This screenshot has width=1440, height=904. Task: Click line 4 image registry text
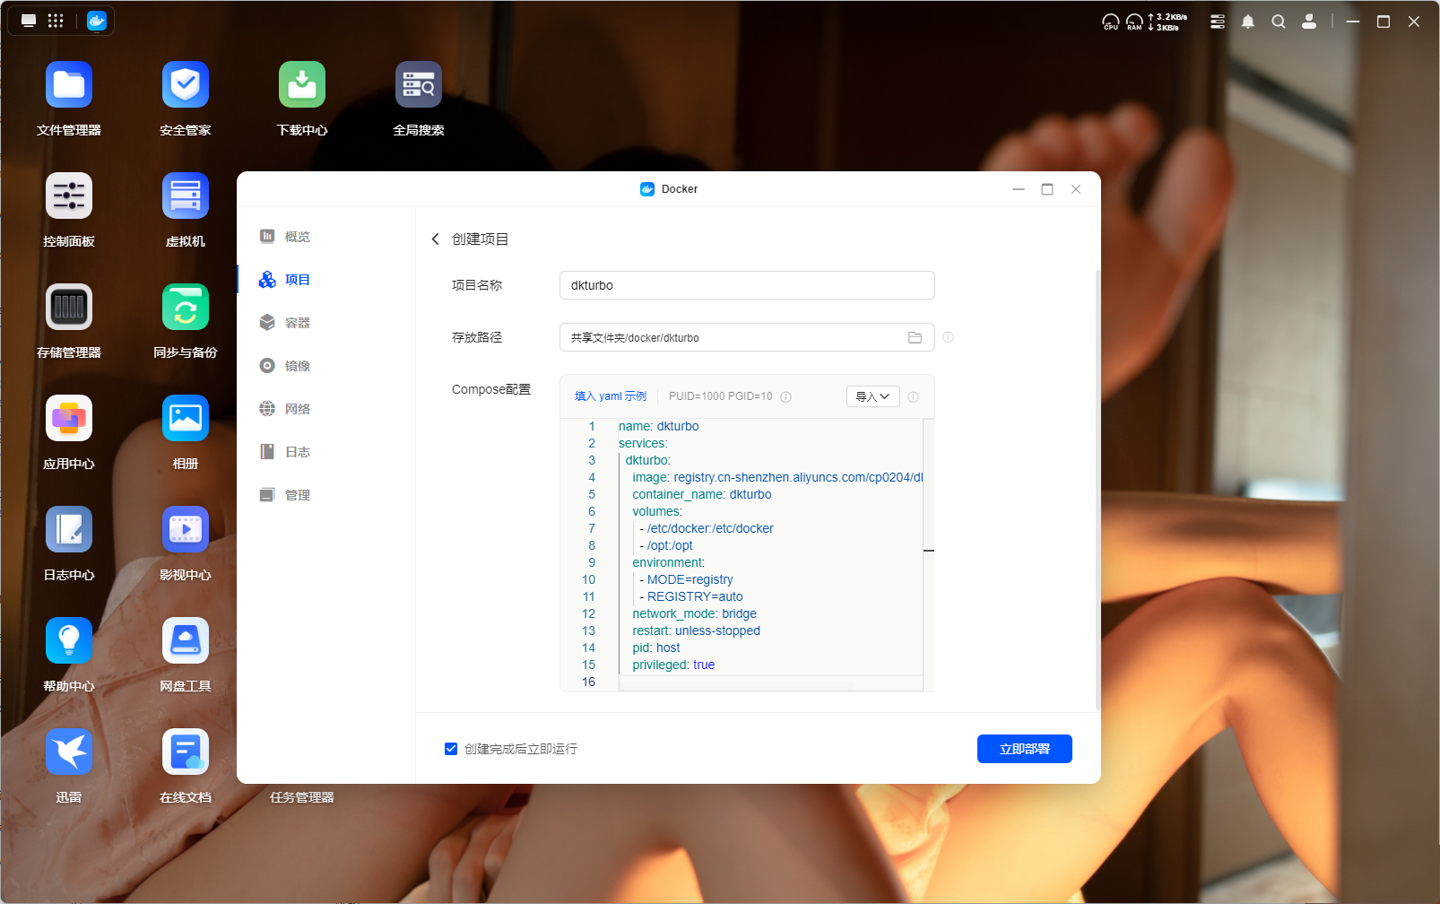[x=777, y=477]
